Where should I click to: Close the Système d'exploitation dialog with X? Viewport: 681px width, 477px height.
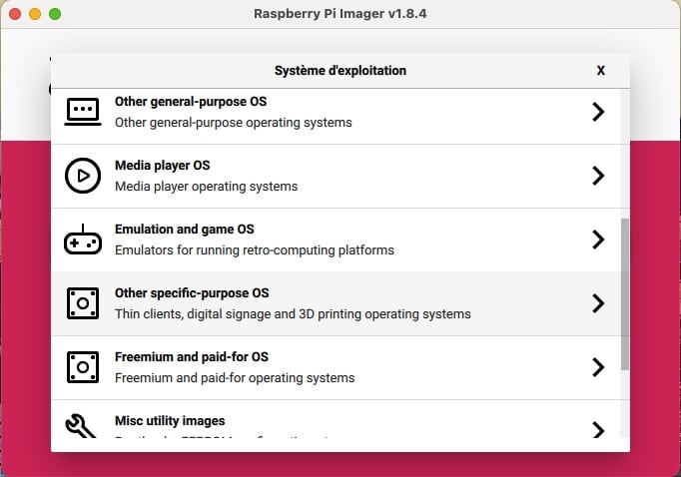coord(601,71)
